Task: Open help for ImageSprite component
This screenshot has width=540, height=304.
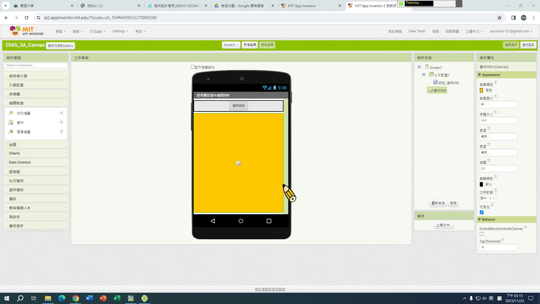Action: pos(61,132)
